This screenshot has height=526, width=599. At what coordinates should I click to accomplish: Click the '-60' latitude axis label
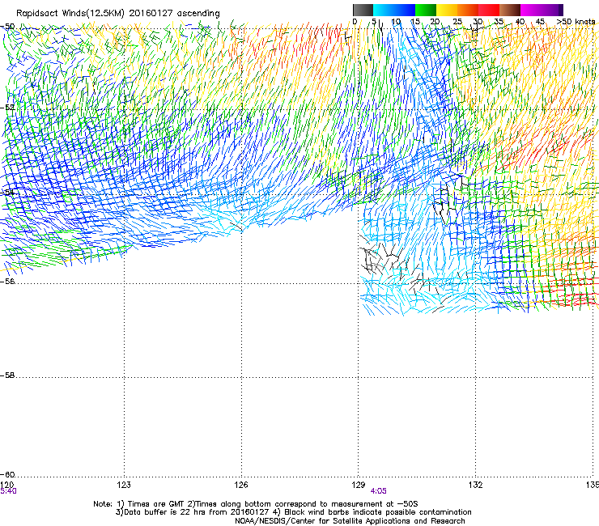tap(7, 475)
